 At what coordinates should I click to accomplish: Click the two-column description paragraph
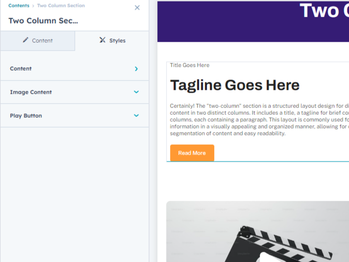coord(259,119)
